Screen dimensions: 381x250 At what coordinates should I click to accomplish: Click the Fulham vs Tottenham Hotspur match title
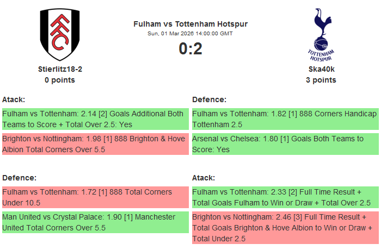click(190, 24)
